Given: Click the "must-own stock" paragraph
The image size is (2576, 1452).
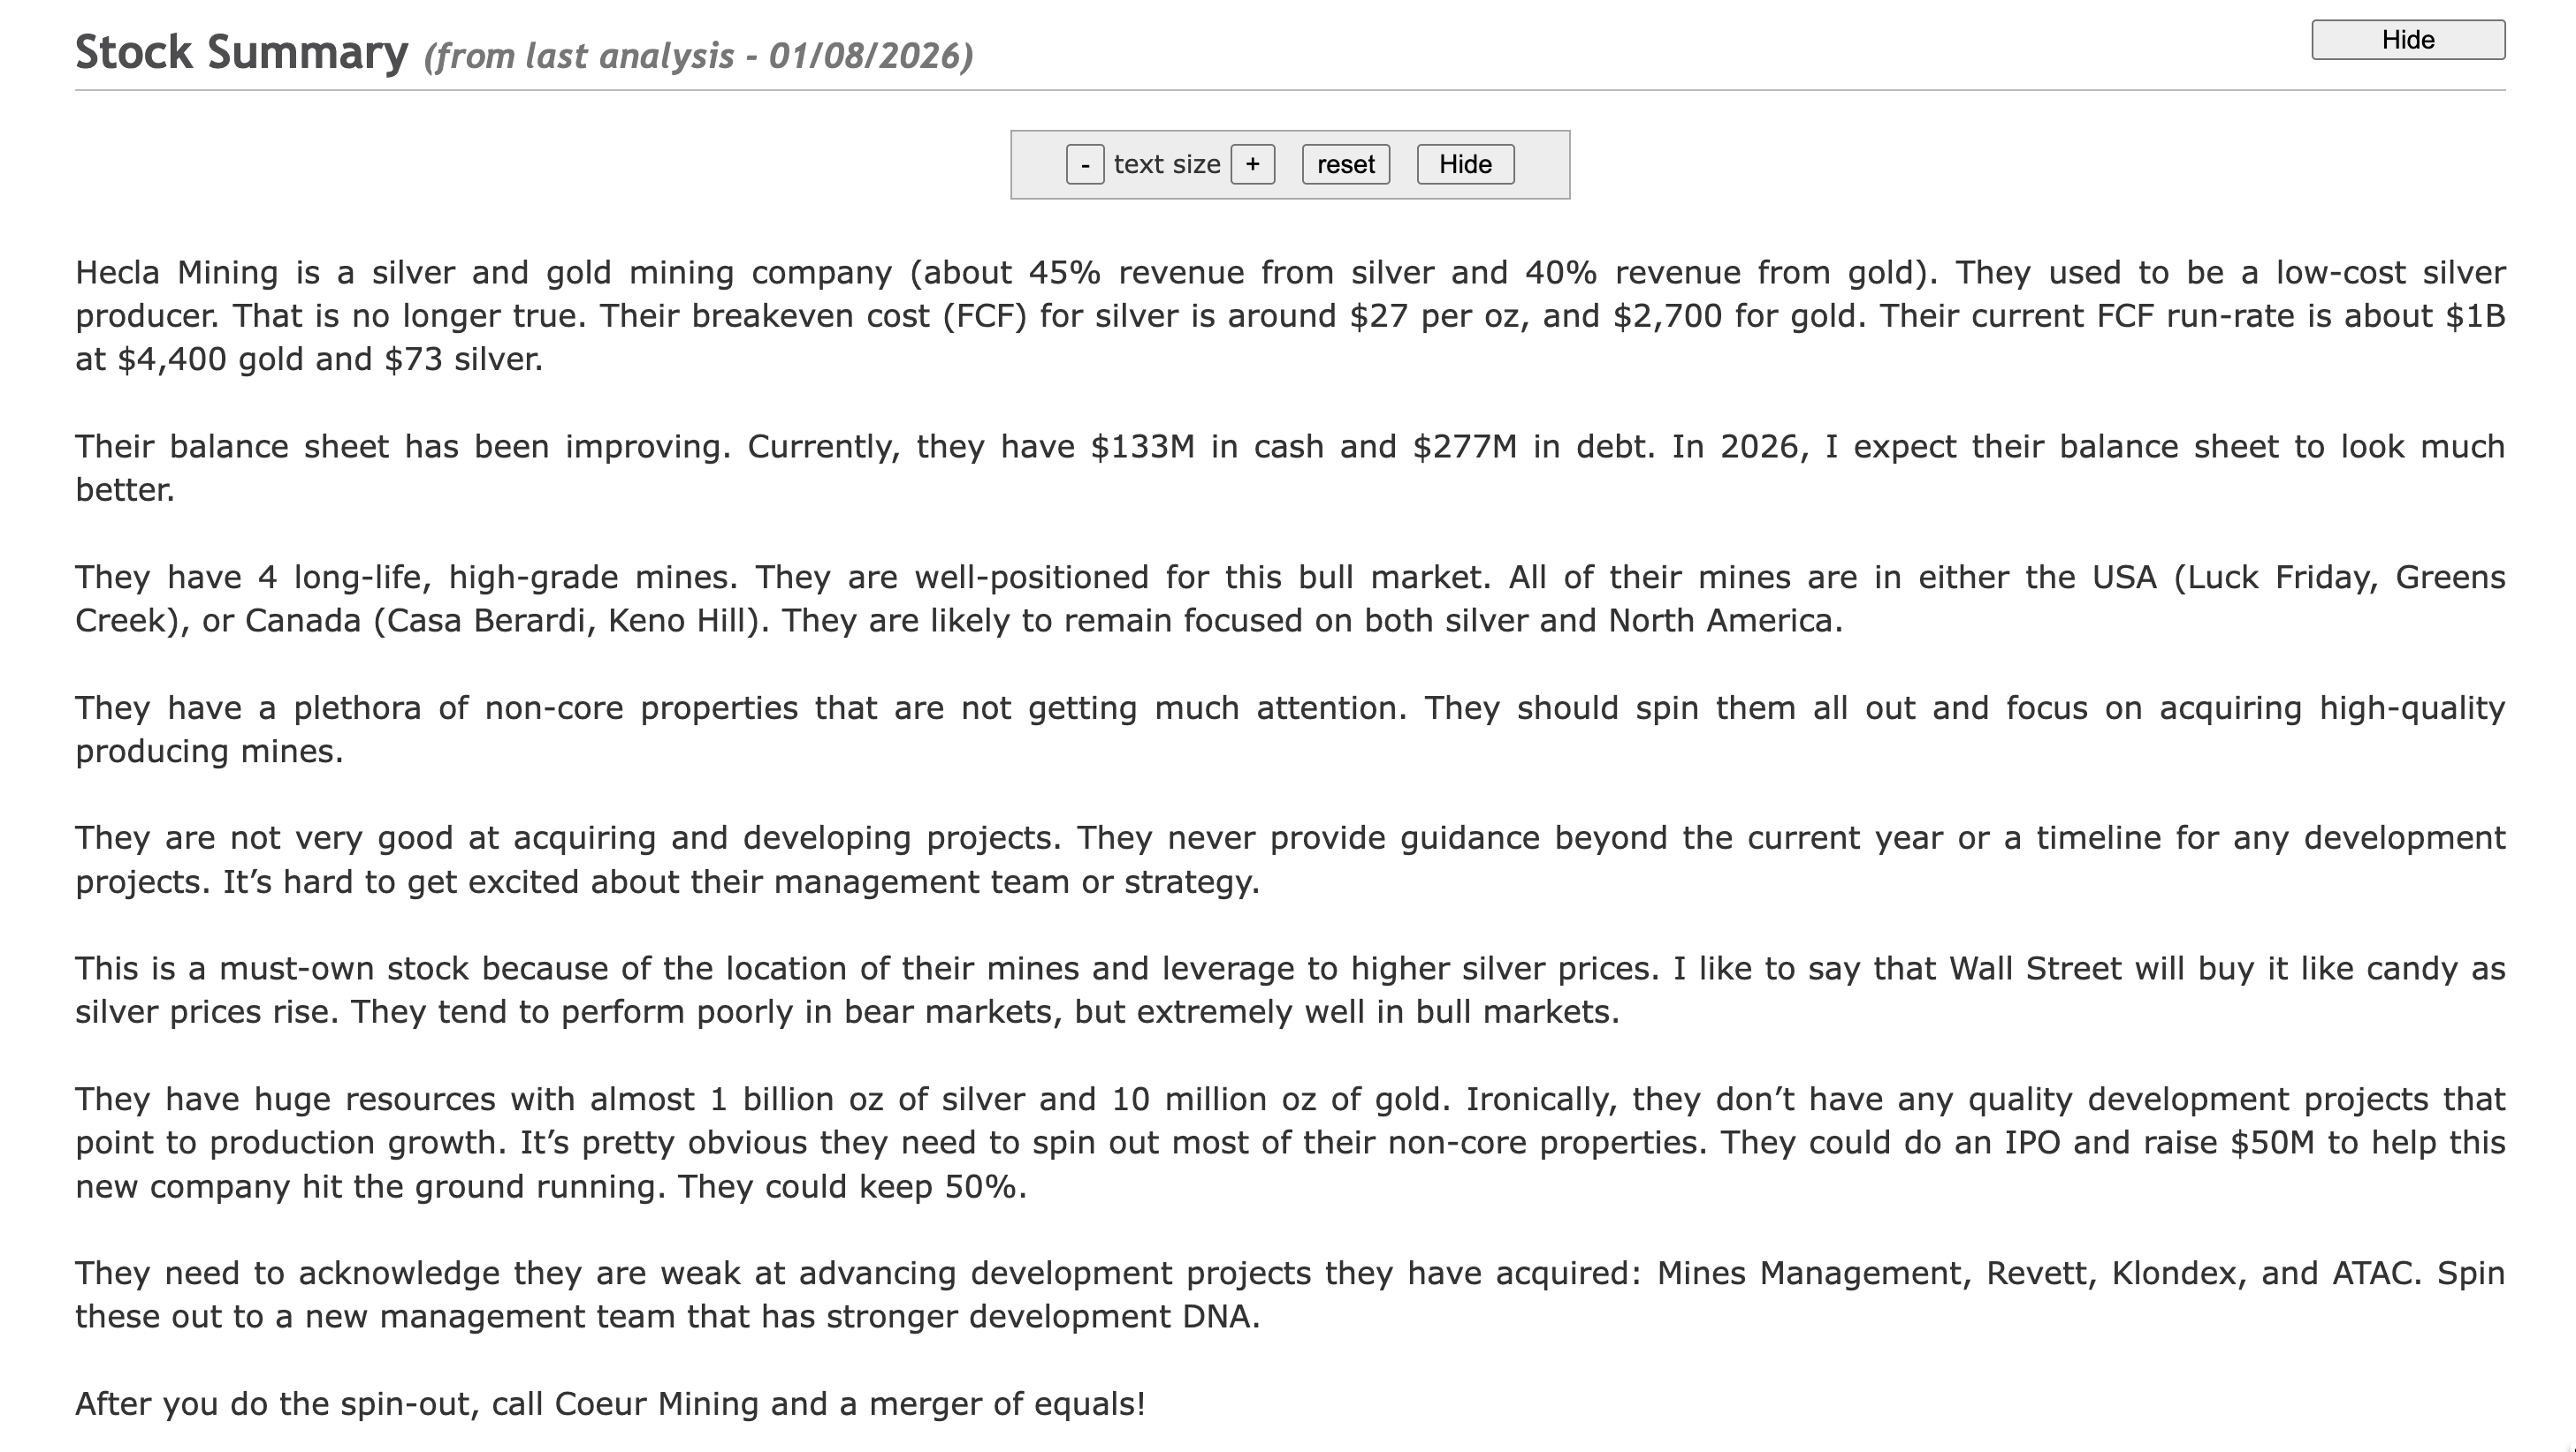Looking at the screenshot, I should coord(1288,990).
